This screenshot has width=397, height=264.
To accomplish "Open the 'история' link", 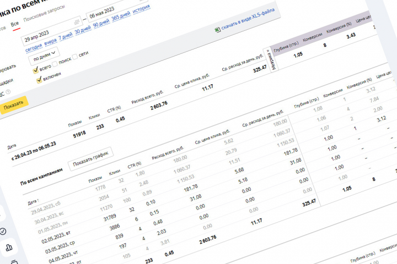I will point(141,9).
